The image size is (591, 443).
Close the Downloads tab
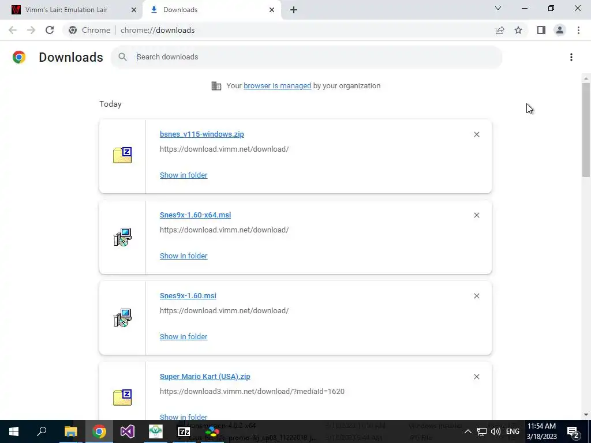point(272,10)
